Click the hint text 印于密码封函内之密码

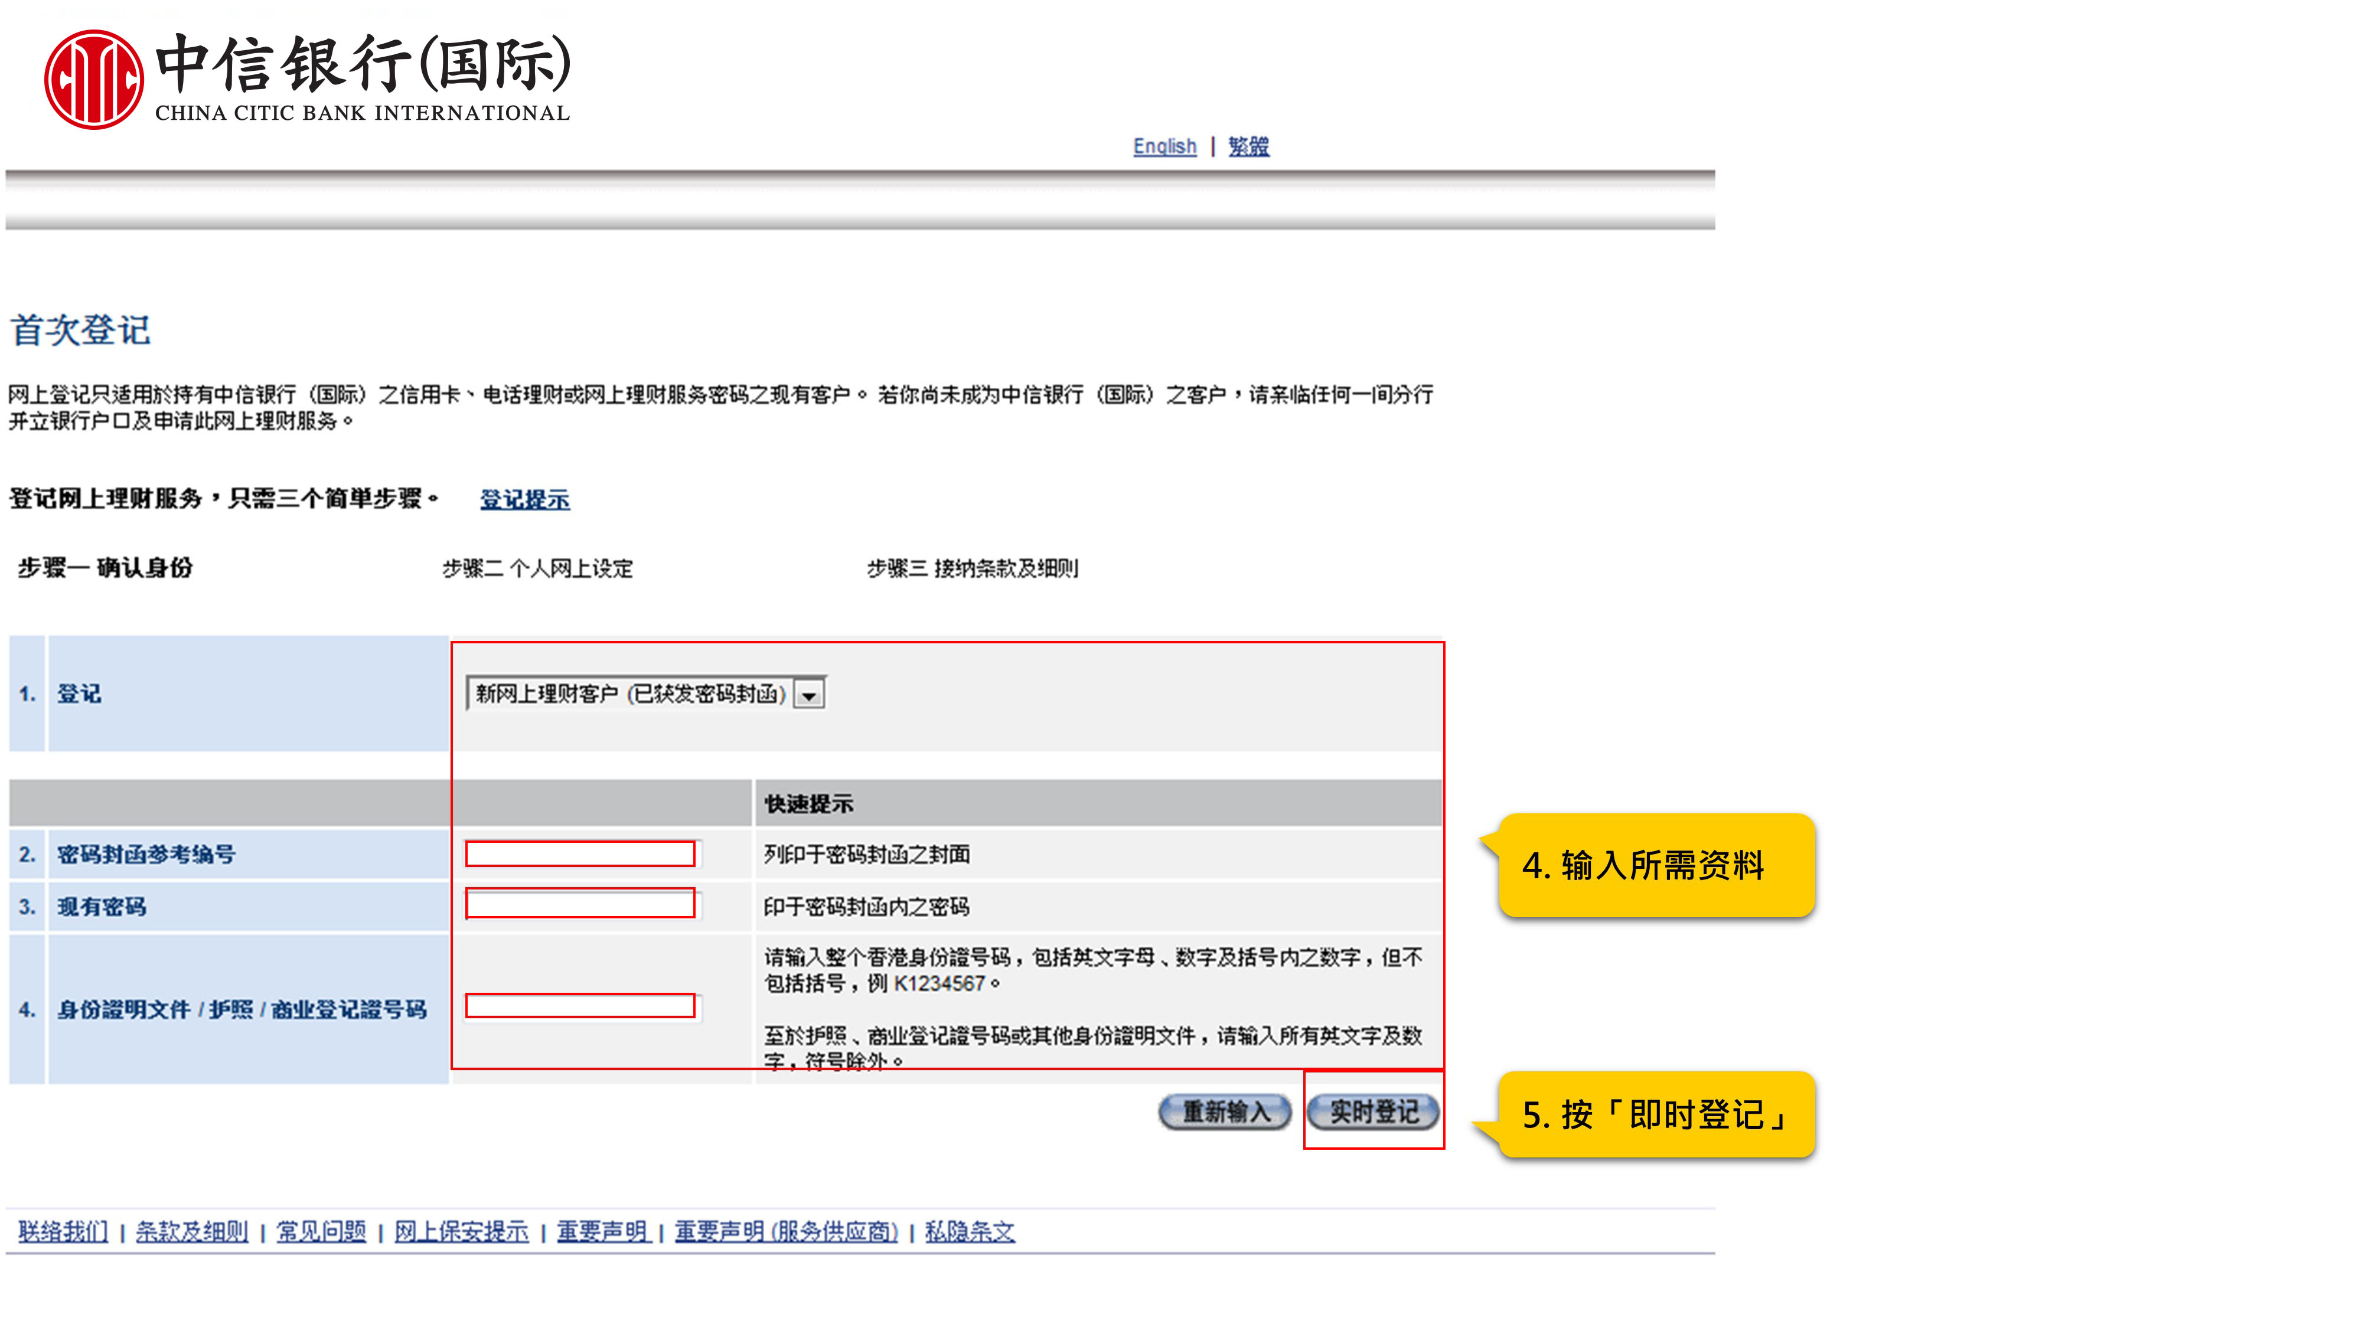(x=866, y=907)
